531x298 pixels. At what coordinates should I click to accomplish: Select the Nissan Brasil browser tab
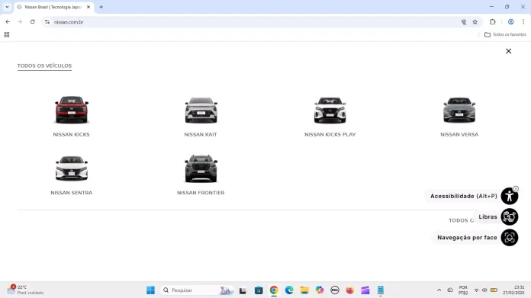tap(53, 7)
